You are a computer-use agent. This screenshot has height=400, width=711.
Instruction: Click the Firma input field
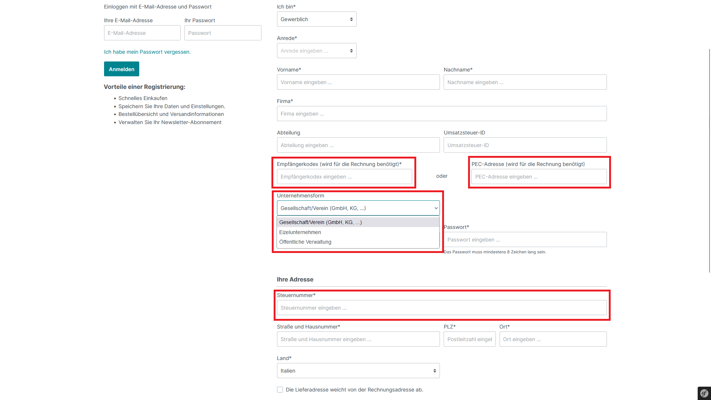pos(442,114)
